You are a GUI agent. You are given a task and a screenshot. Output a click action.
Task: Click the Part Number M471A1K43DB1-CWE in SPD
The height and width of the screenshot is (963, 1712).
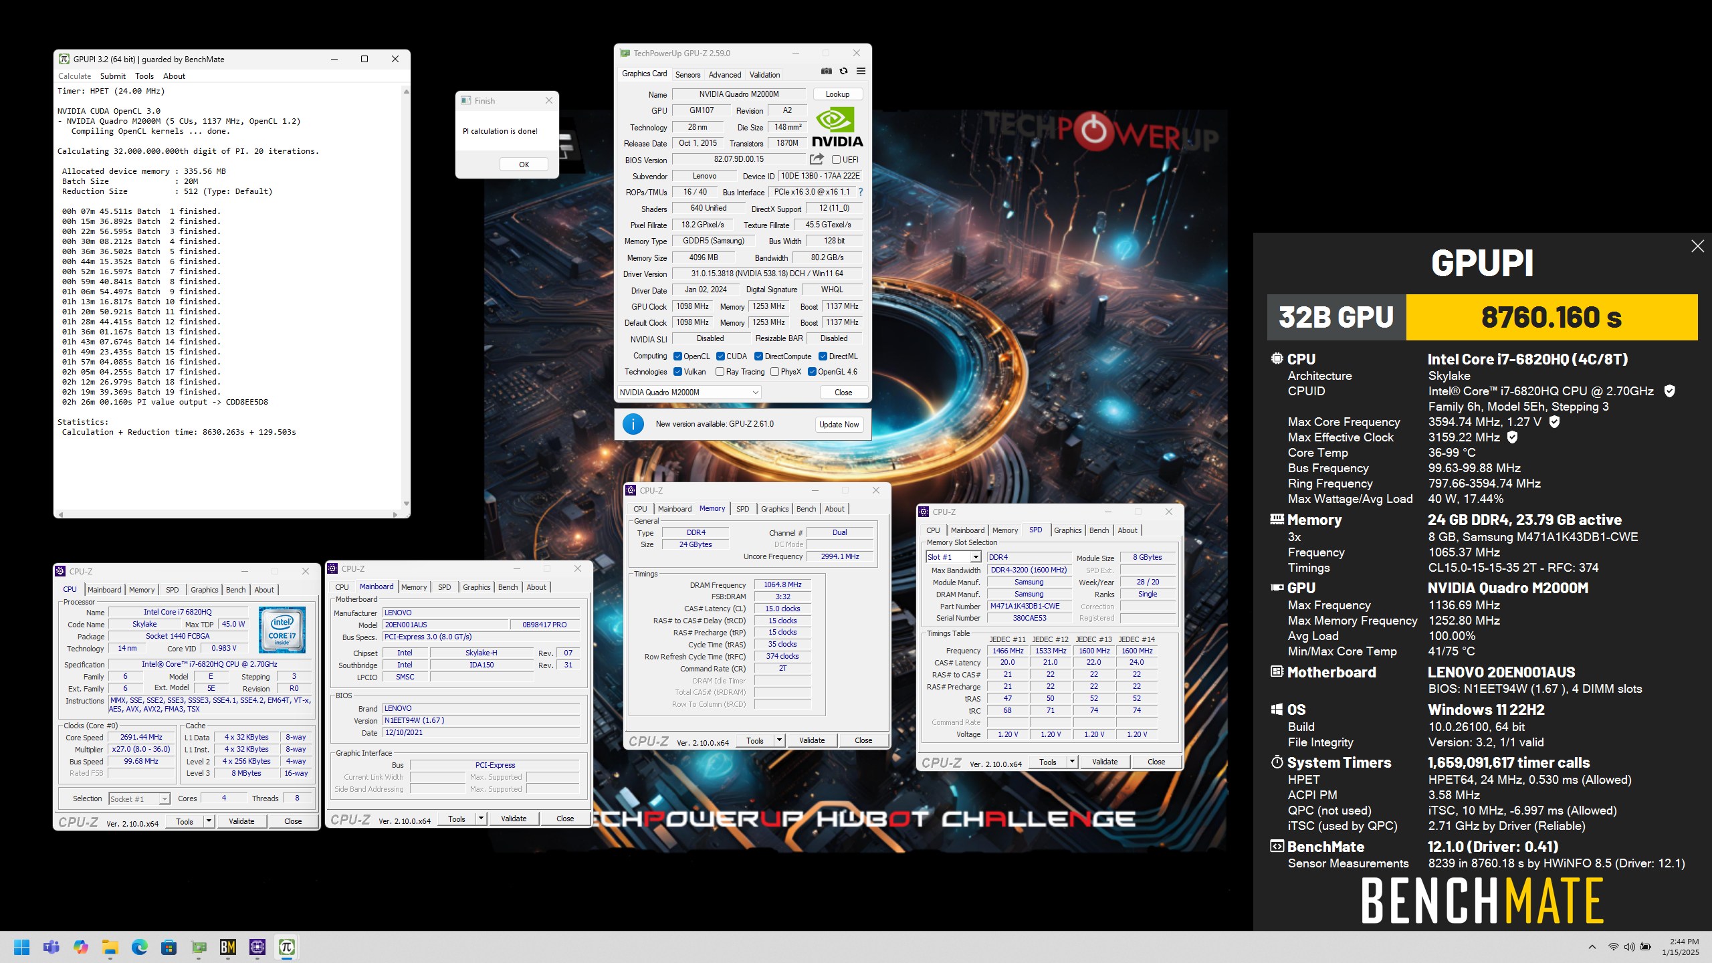tap(1029, 607)
